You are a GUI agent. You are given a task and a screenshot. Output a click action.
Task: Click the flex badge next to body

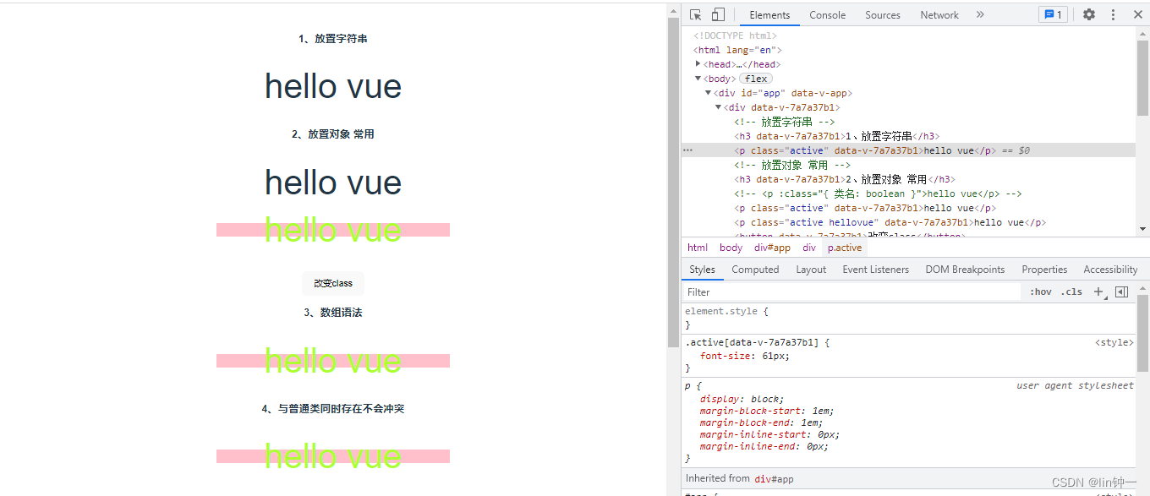pyautogui.click(x=755, y=79)
